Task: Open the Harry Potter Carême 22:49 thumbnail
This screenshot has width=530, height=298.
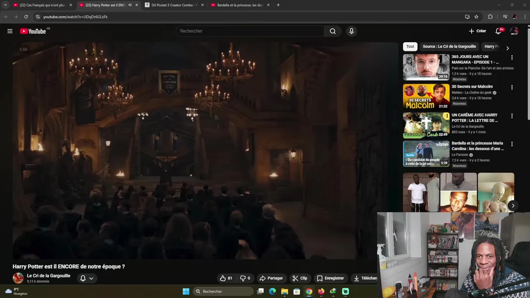Action: click(x=426, y=125)
